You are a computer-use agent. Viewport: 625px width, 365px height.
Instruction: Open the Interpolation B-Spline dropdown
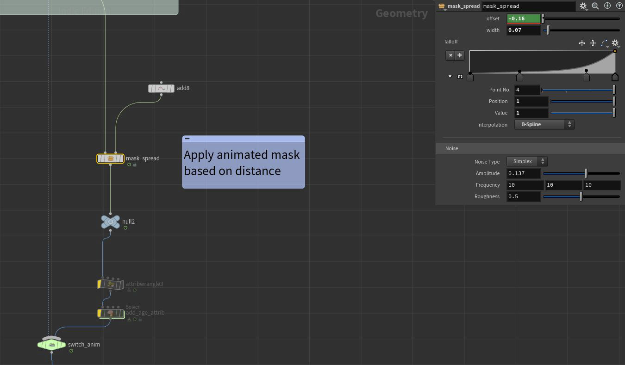(544, 124)
